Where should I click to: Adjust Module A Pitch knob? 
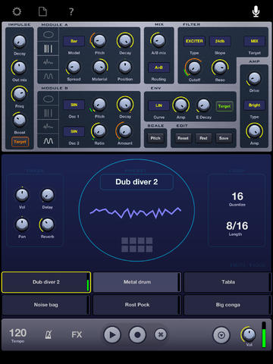tap(99, 40)
